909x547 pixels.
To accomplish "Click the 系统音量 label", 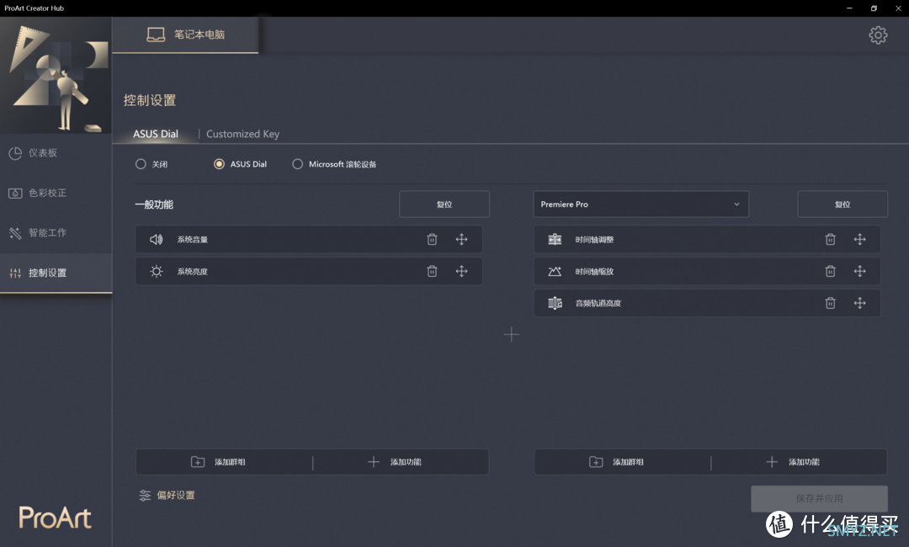I will click(x=193, y=239).
